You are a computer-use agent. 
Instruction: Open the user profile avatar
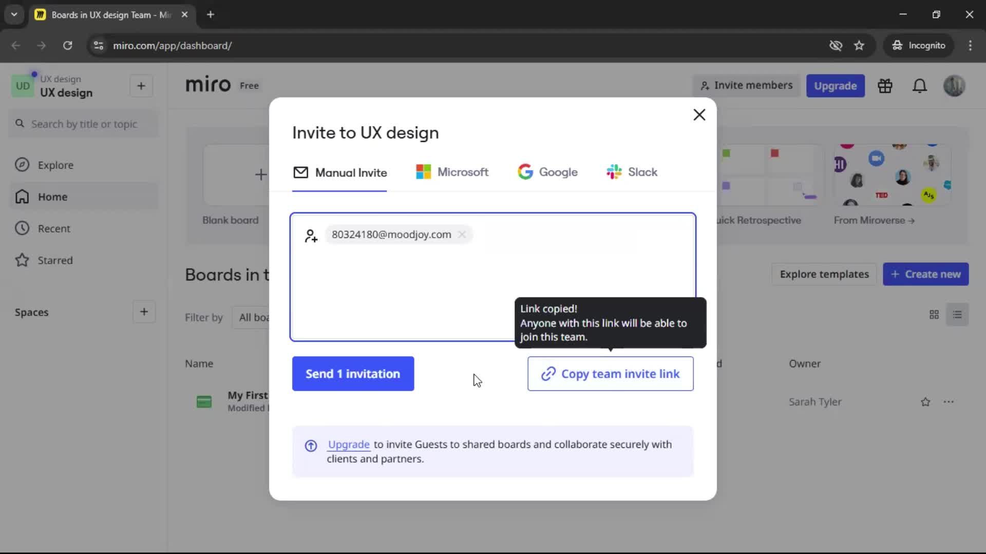(x=954, y=86)
